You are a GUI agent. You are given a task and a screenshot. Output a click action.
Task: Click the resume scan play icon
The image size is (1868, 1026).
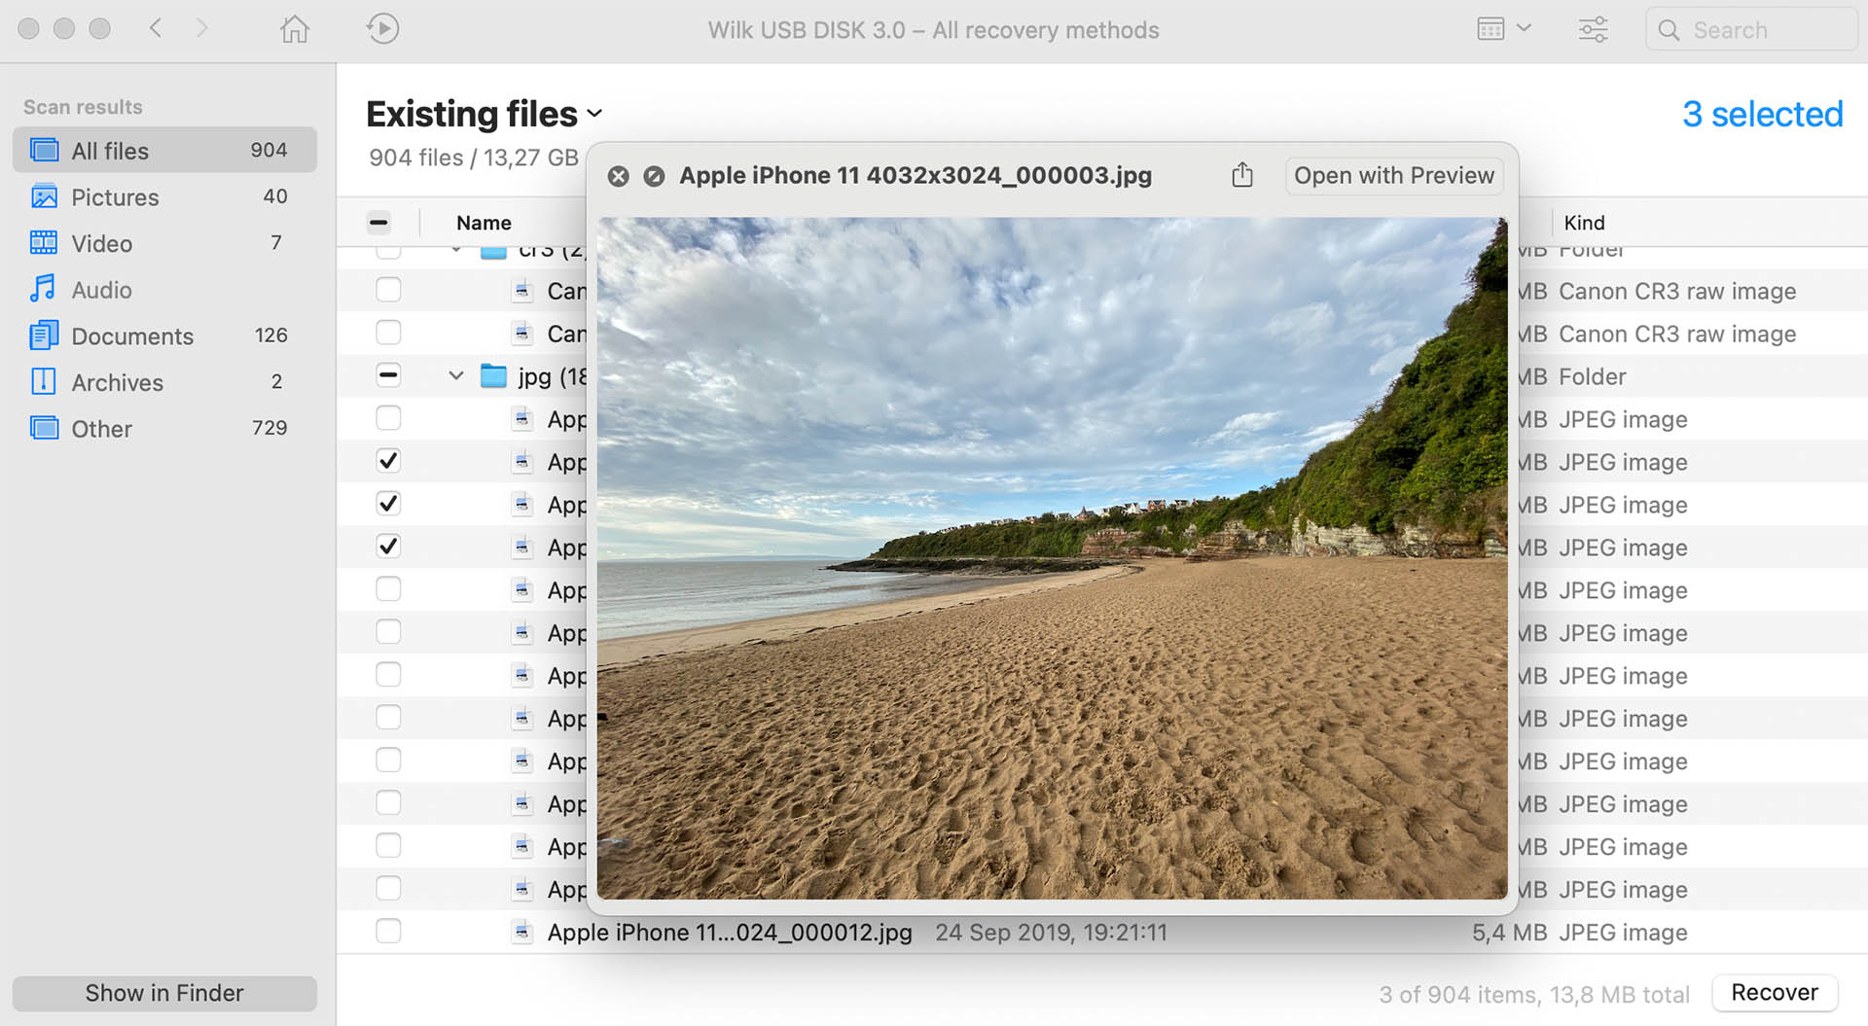(382, 29)
